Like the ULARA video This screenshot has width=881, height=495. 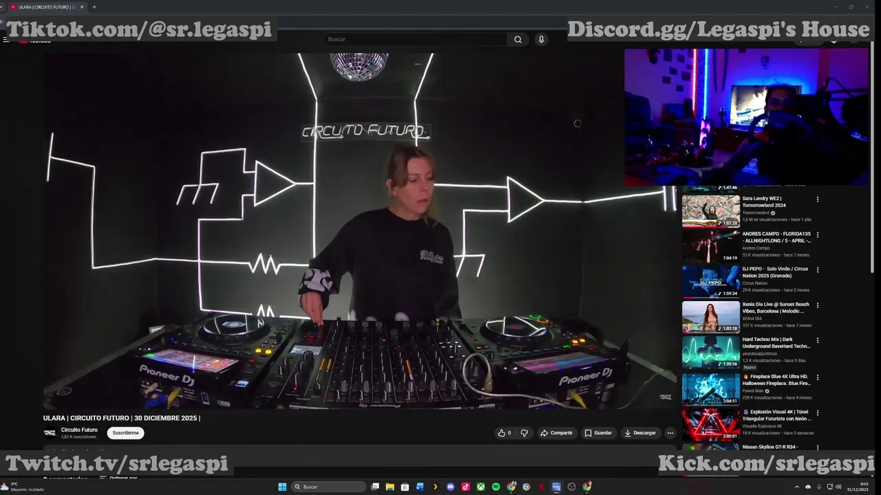pos(505,433)
